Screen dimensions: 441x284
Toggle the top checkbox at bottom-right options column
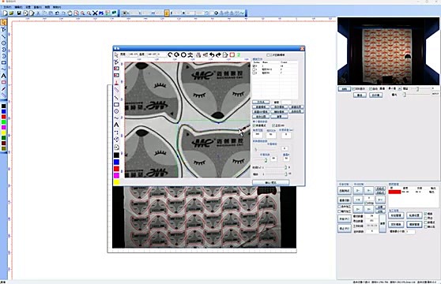coord(425,214)
